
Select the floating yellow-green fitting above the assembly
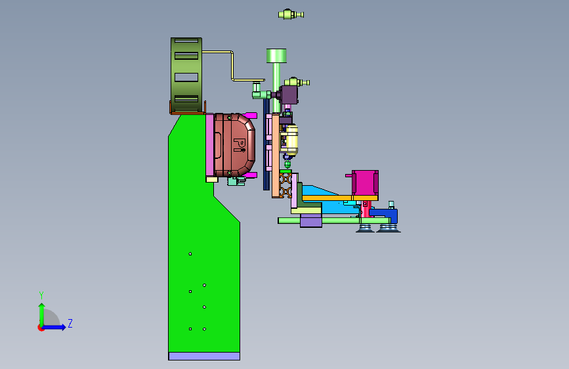tap(291, 14)
